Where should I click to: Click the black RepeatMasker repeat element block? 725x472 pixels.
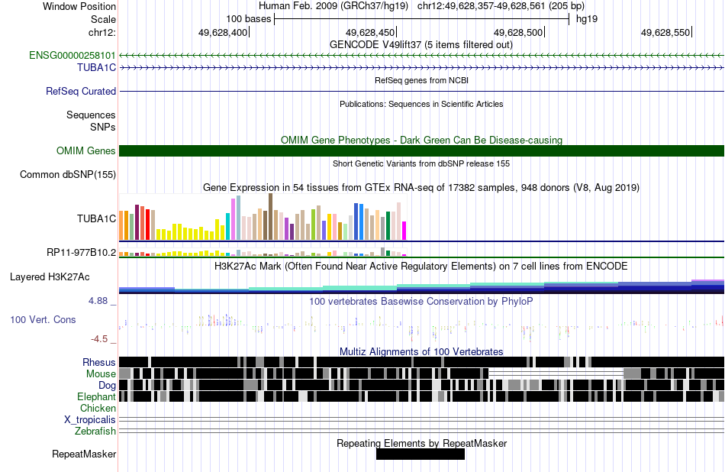coord(420,454)
